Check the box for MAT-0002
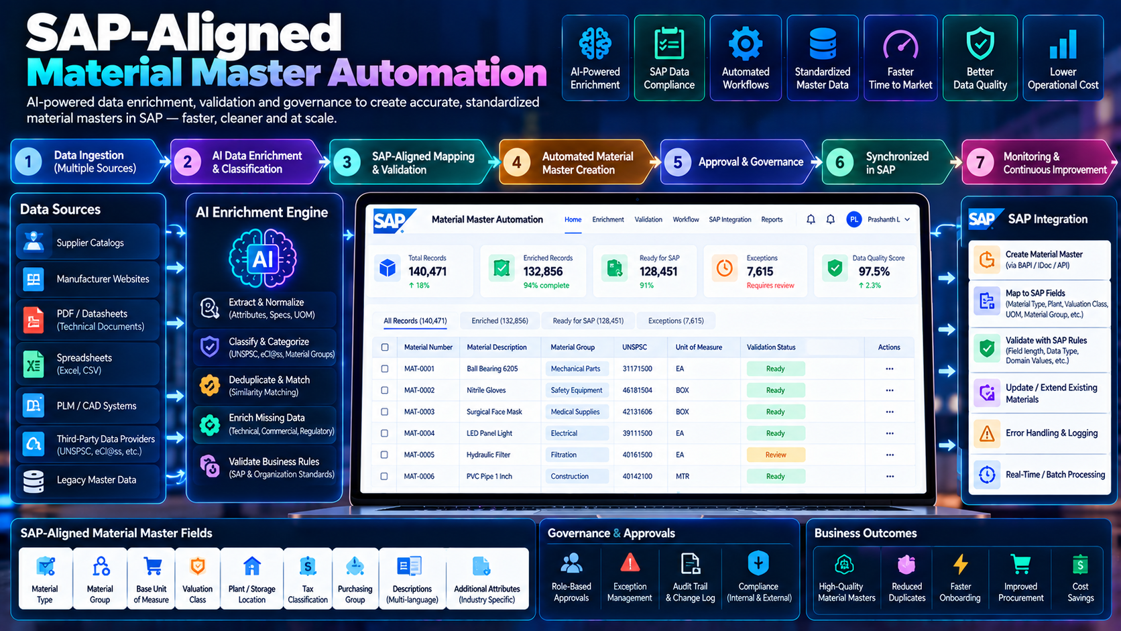1121x631 pixels. (x=385, y=390)
